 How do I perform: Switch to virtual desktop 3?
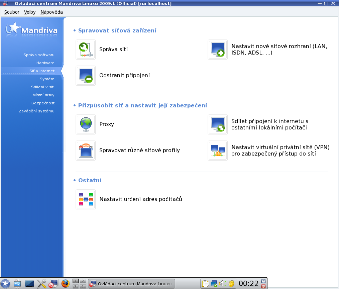point(75,286)
